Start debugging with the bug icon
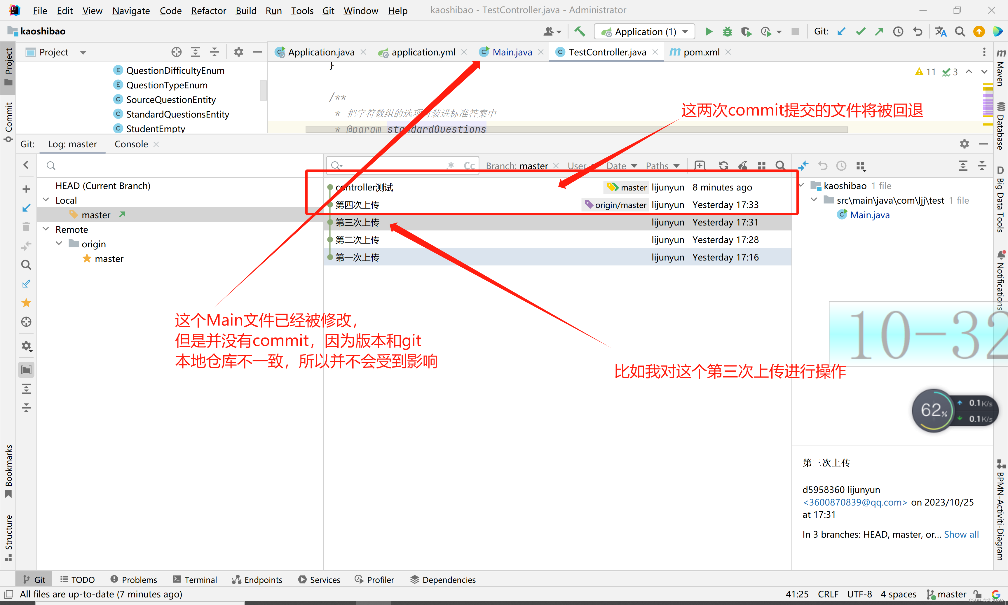The width and height of the screenshot is (1008, 605). point(728,32)
